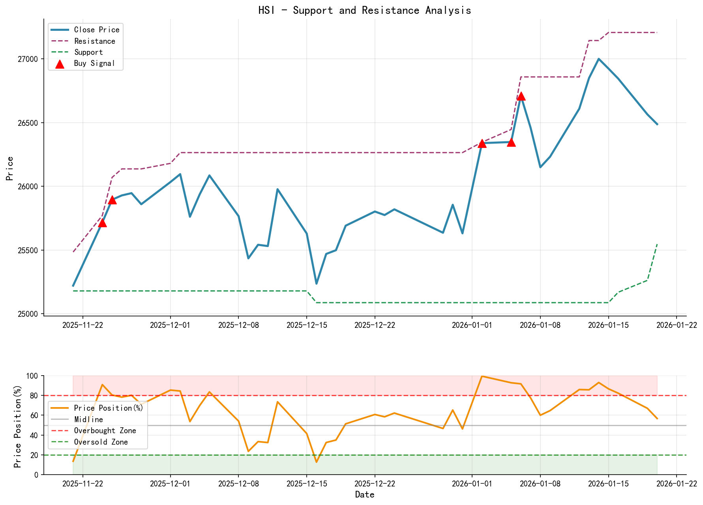Click the first buy signal marker near 2025-11-24

[102, 223]
